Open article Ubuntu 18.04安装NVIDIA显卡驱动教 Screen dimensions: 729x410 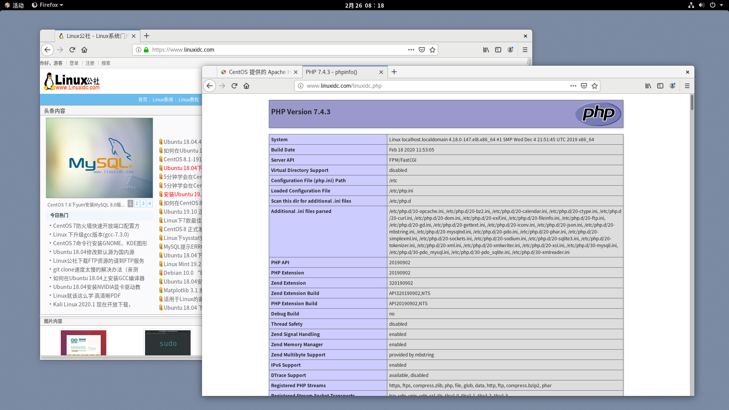click(x=96, y=287)
